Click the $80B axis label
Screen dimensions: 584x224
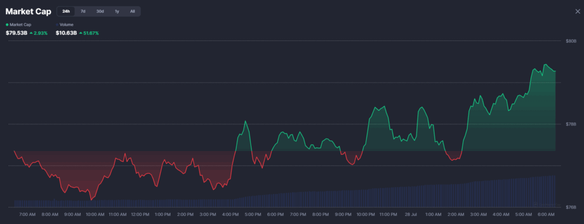[571, 41]
